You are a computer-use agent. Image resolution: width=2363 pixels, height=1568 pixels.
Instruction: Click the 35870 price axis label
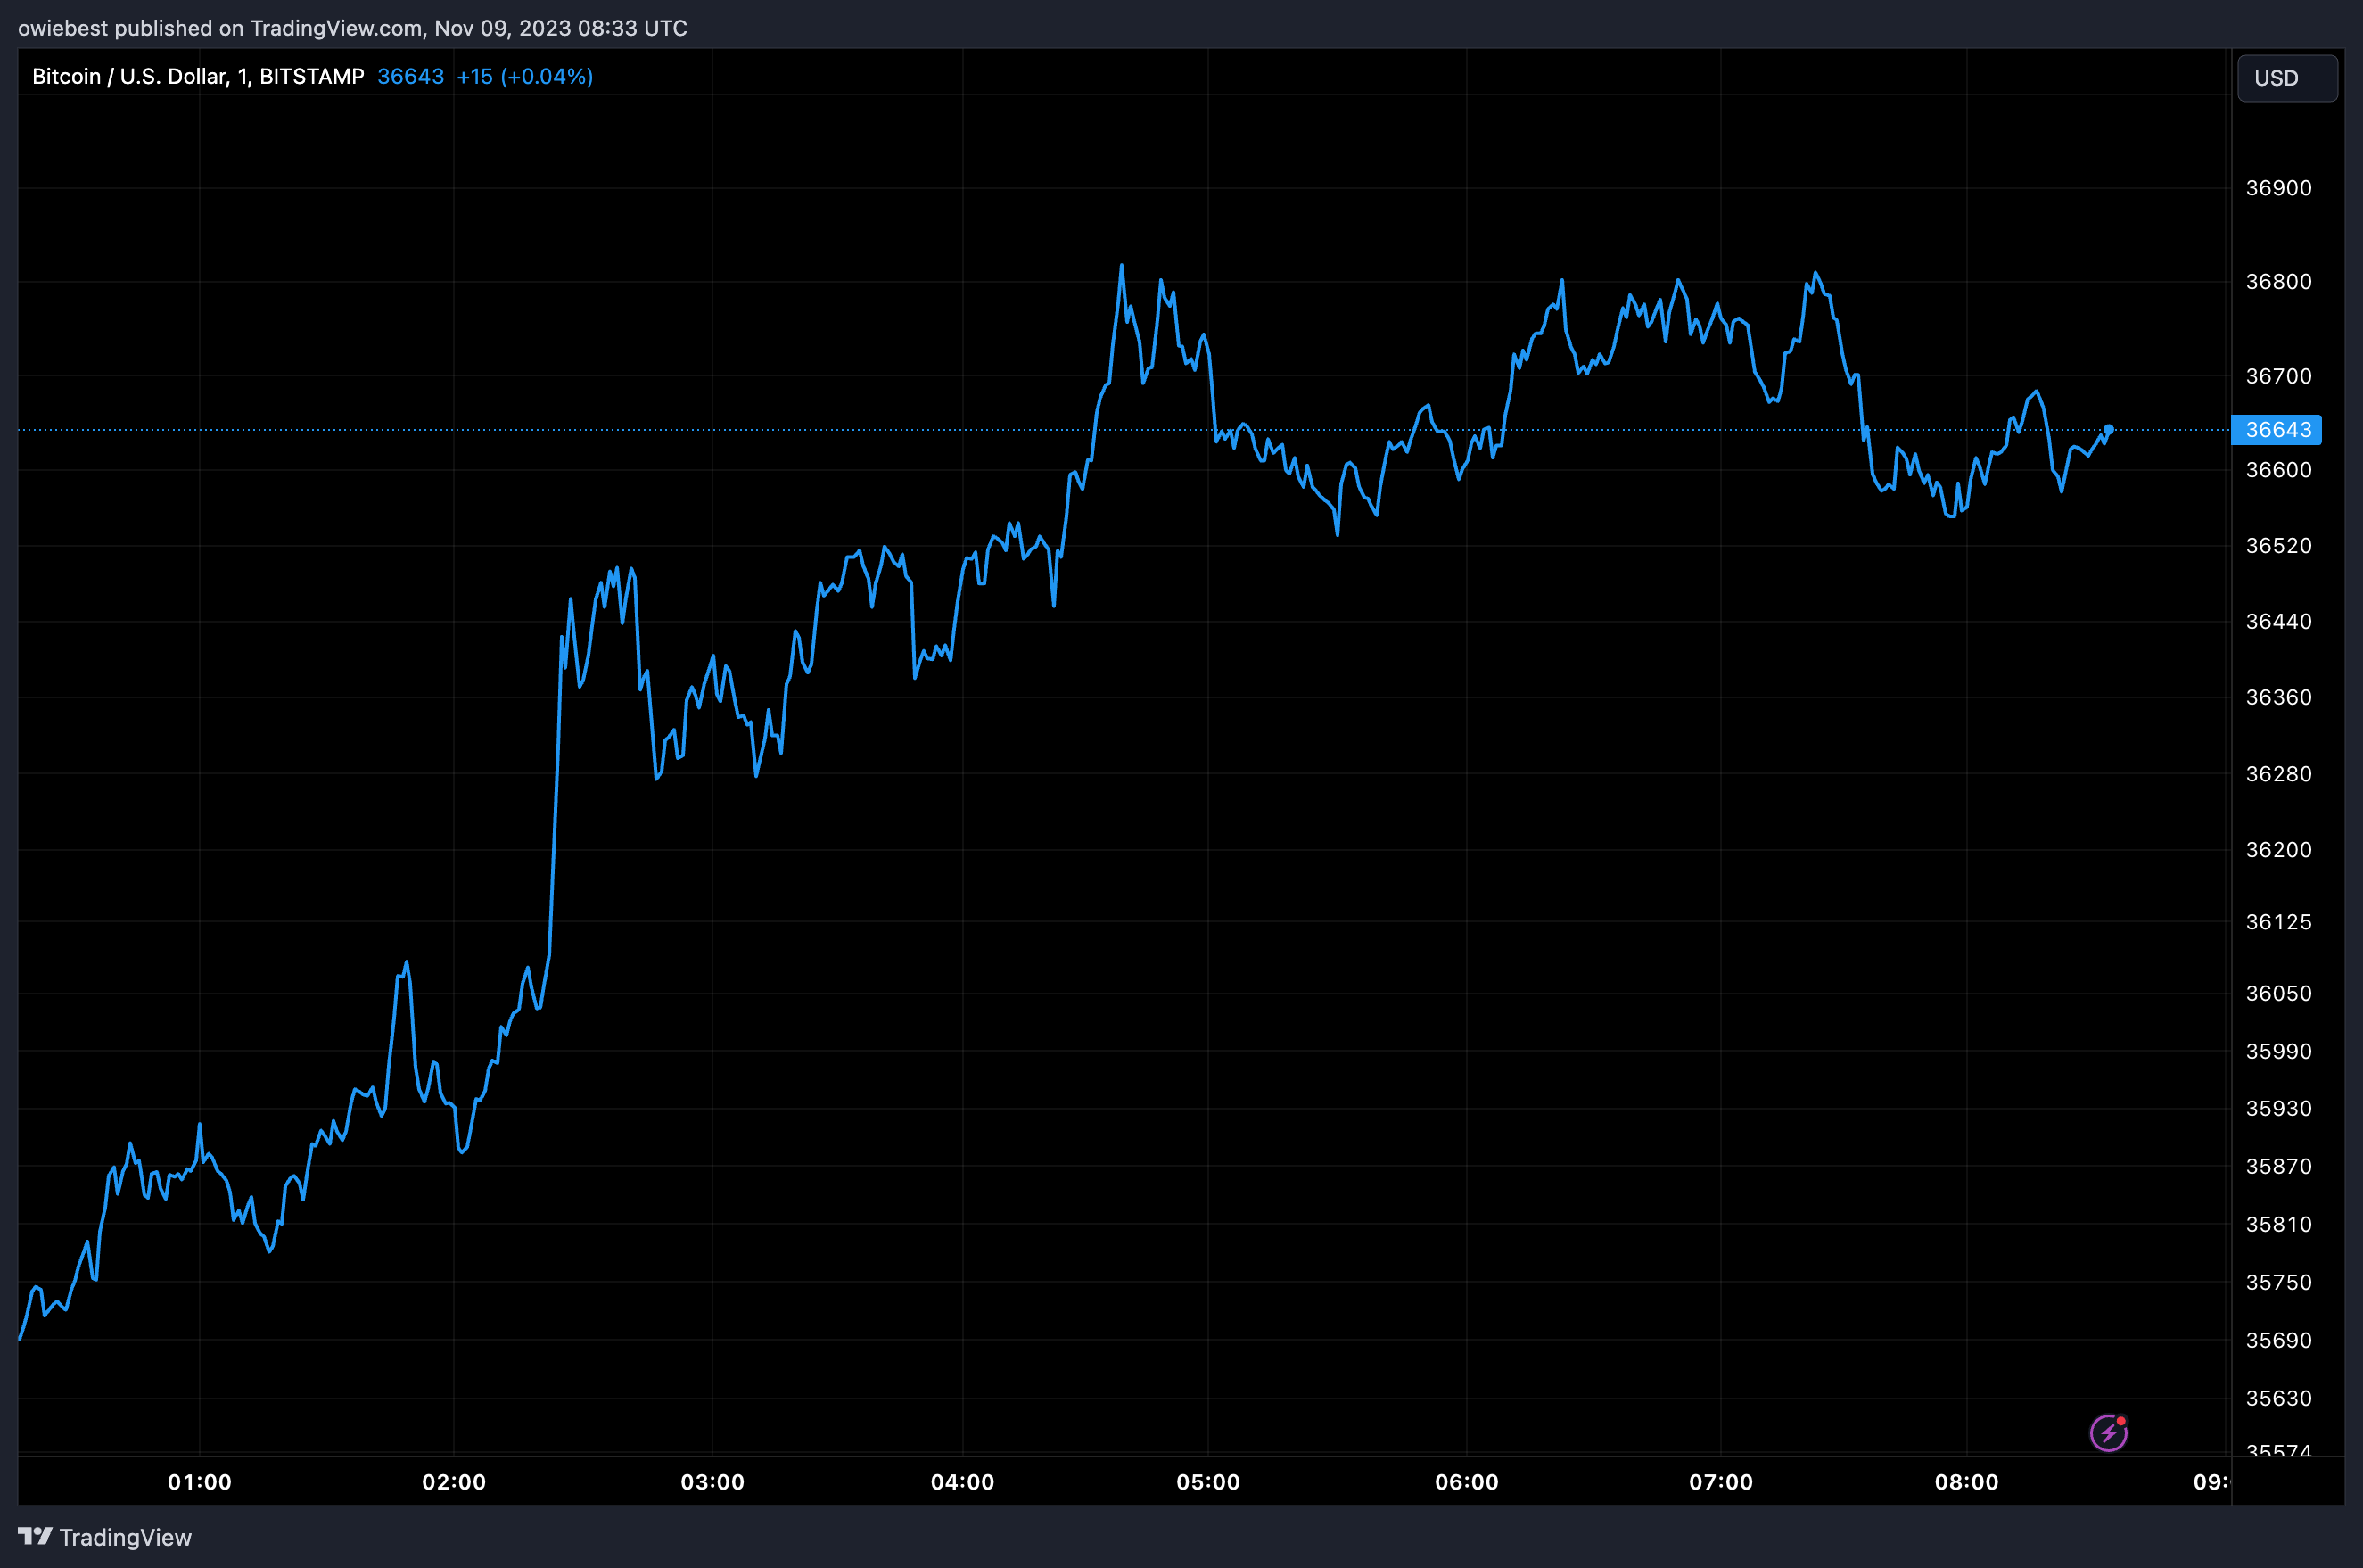[2278, 1166]
